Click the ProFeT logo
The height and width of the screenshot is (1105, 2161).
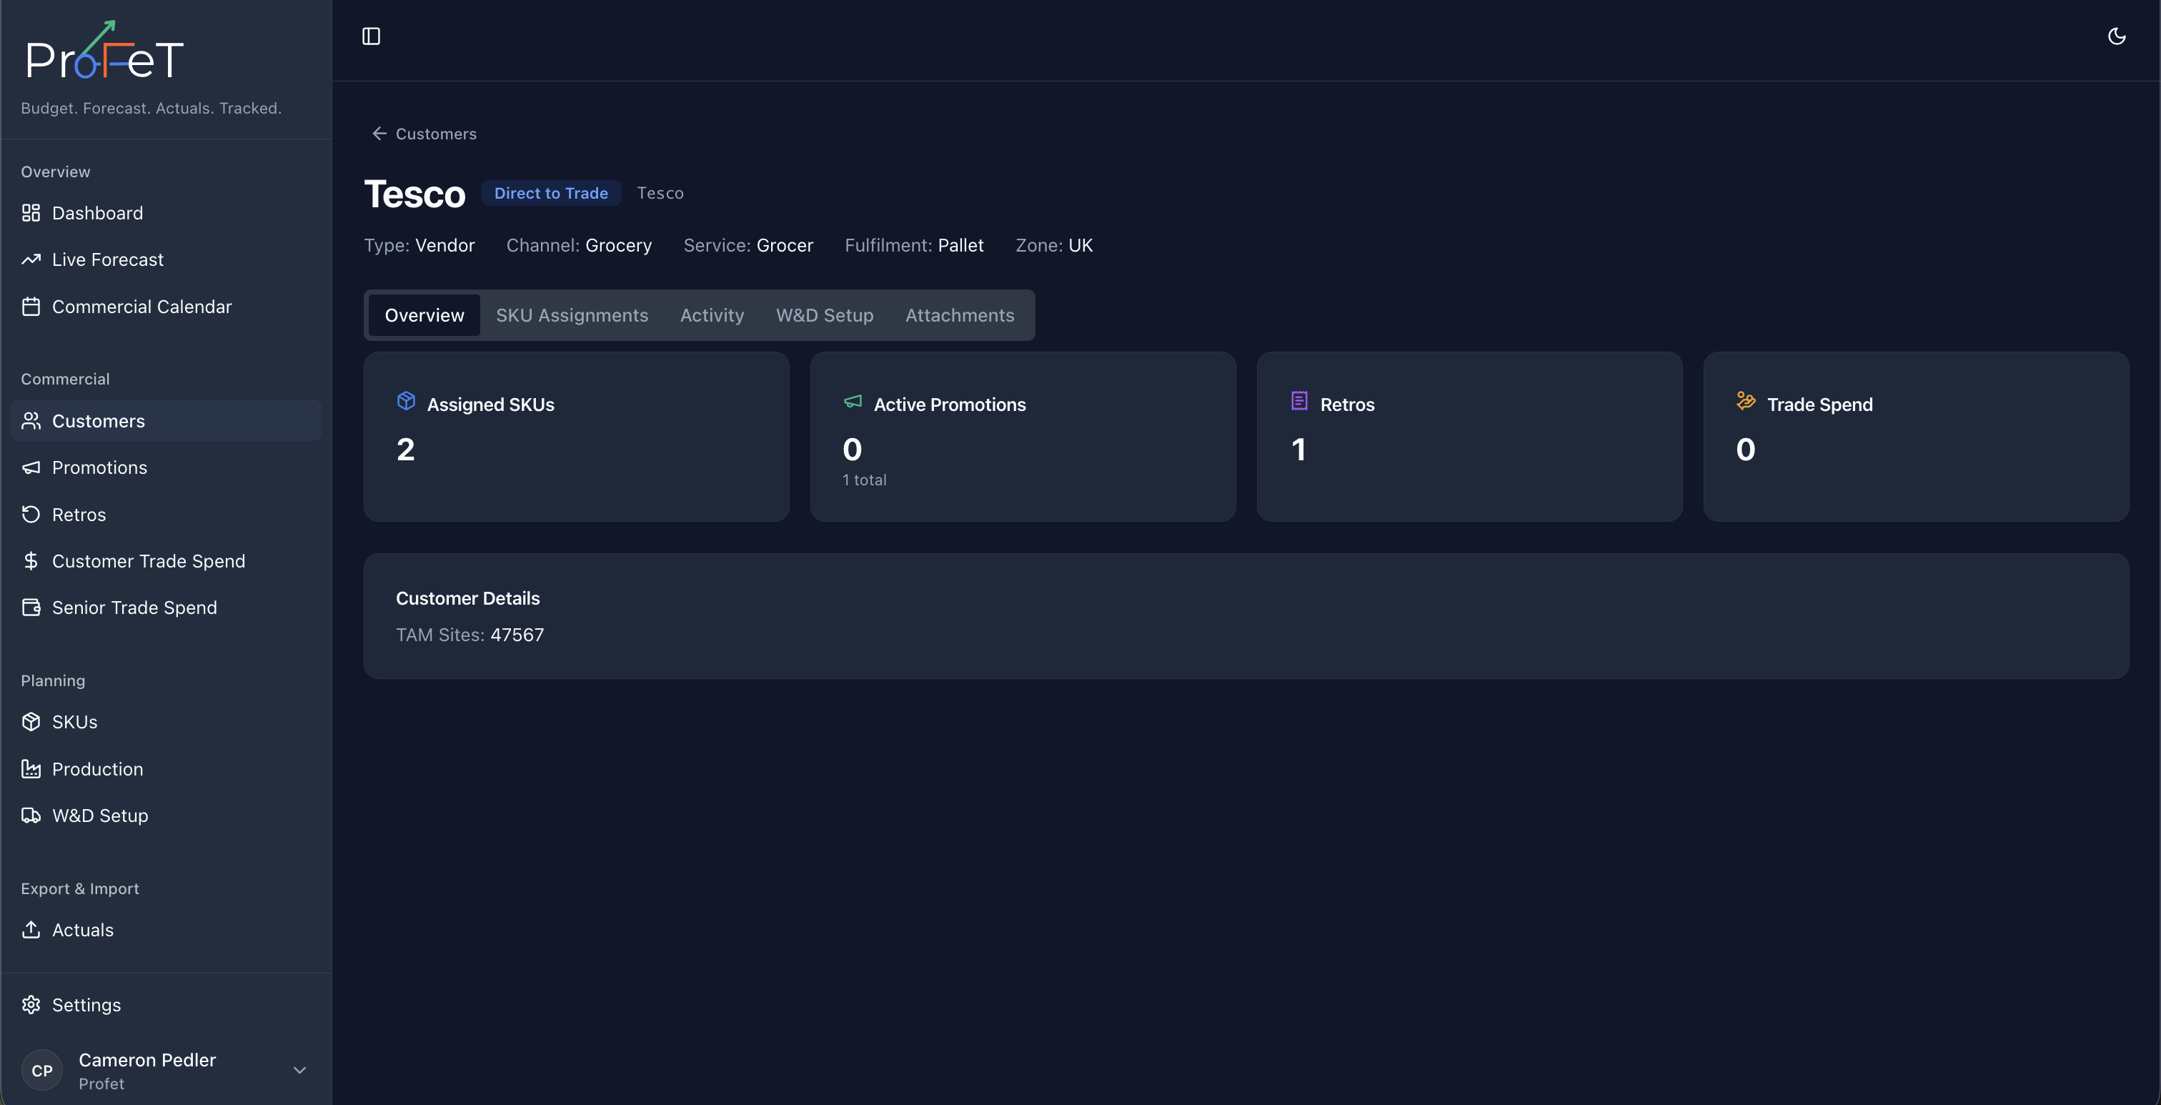106,50
